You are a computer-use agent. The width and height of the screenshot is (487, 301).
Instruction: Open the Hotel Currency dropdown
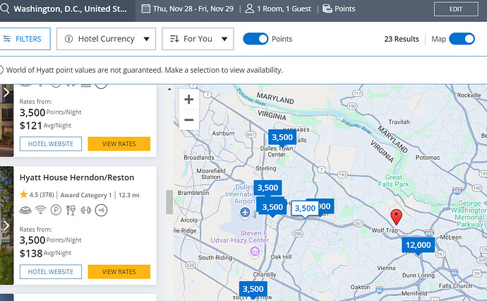point(106,39)
